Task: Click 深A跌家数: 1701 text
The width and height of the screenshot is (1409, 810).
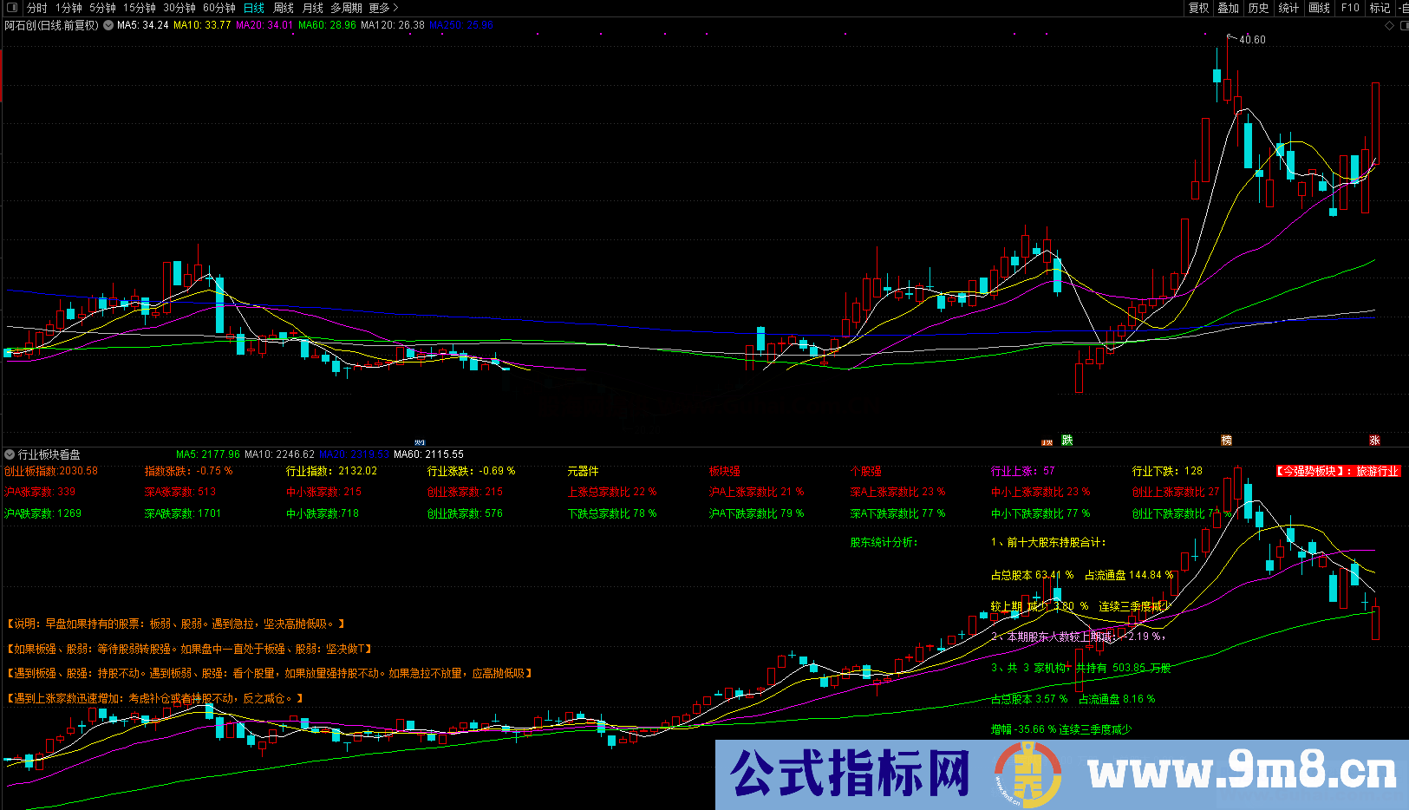Action: [x=183, y=513]
